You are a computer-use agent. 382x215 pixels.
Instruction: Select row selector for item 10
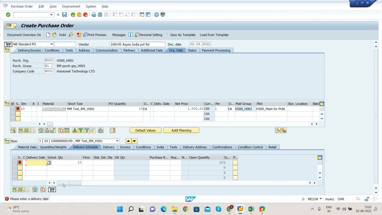13,109
